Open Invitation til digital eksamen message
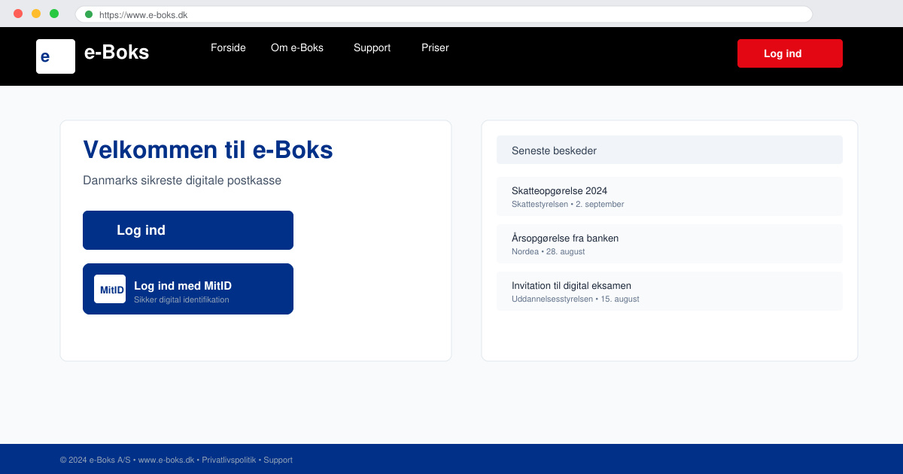This screenshot has width=903, height=474. point(670,291)
